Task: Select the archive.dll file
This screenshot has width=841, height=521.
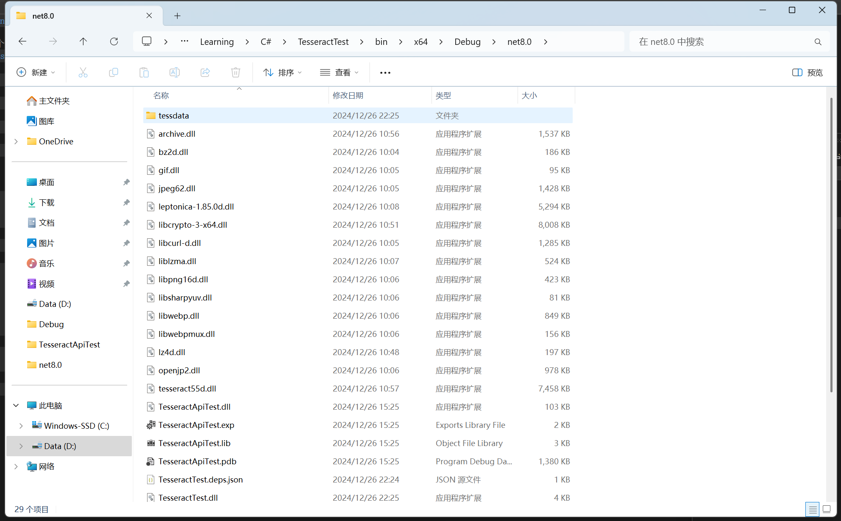Action: point(358,134)
